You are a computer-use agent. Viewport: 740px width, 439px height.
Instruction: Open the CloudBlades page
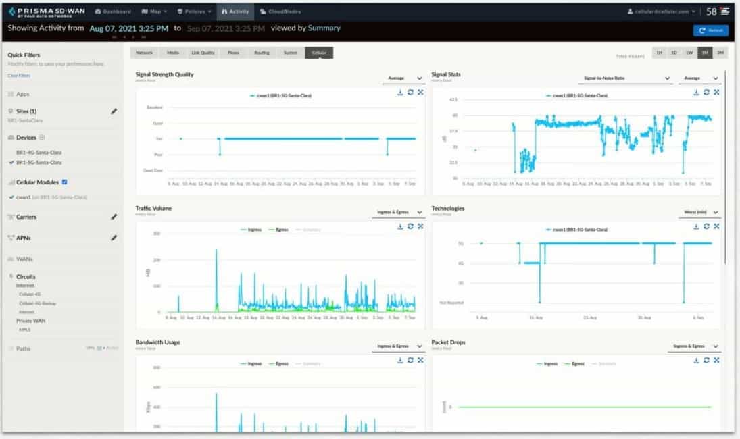click(x=280, y=11)
